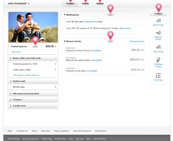Collapse the Recent activity section
Image resolution: width=173 pixels, height=141 pixels.
[64, 41]
